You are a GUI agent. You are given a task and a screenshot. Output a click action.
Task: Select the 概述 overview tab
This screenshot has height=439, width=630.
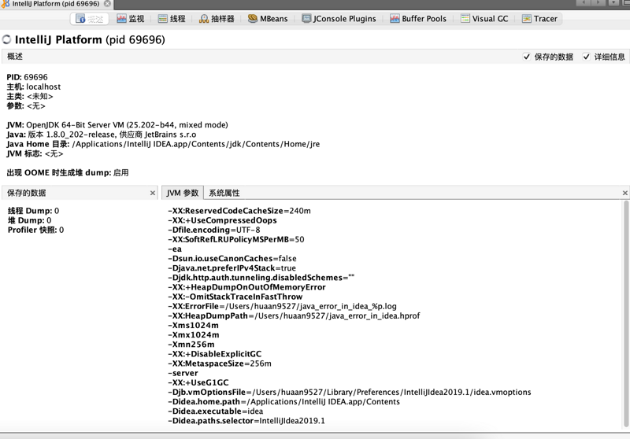click(x=90, y=19)
